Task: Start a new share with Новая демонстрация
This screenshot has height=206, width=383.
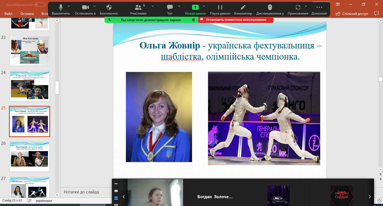Action: click(x=195, y=10)
